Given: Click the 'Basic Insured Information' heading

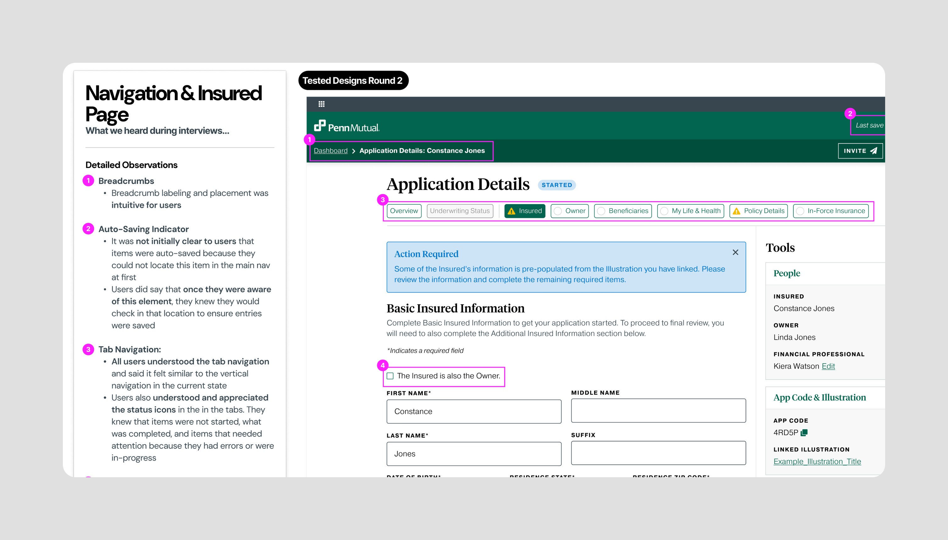Looking at the screenshot, I should click(x=455, y=309).
